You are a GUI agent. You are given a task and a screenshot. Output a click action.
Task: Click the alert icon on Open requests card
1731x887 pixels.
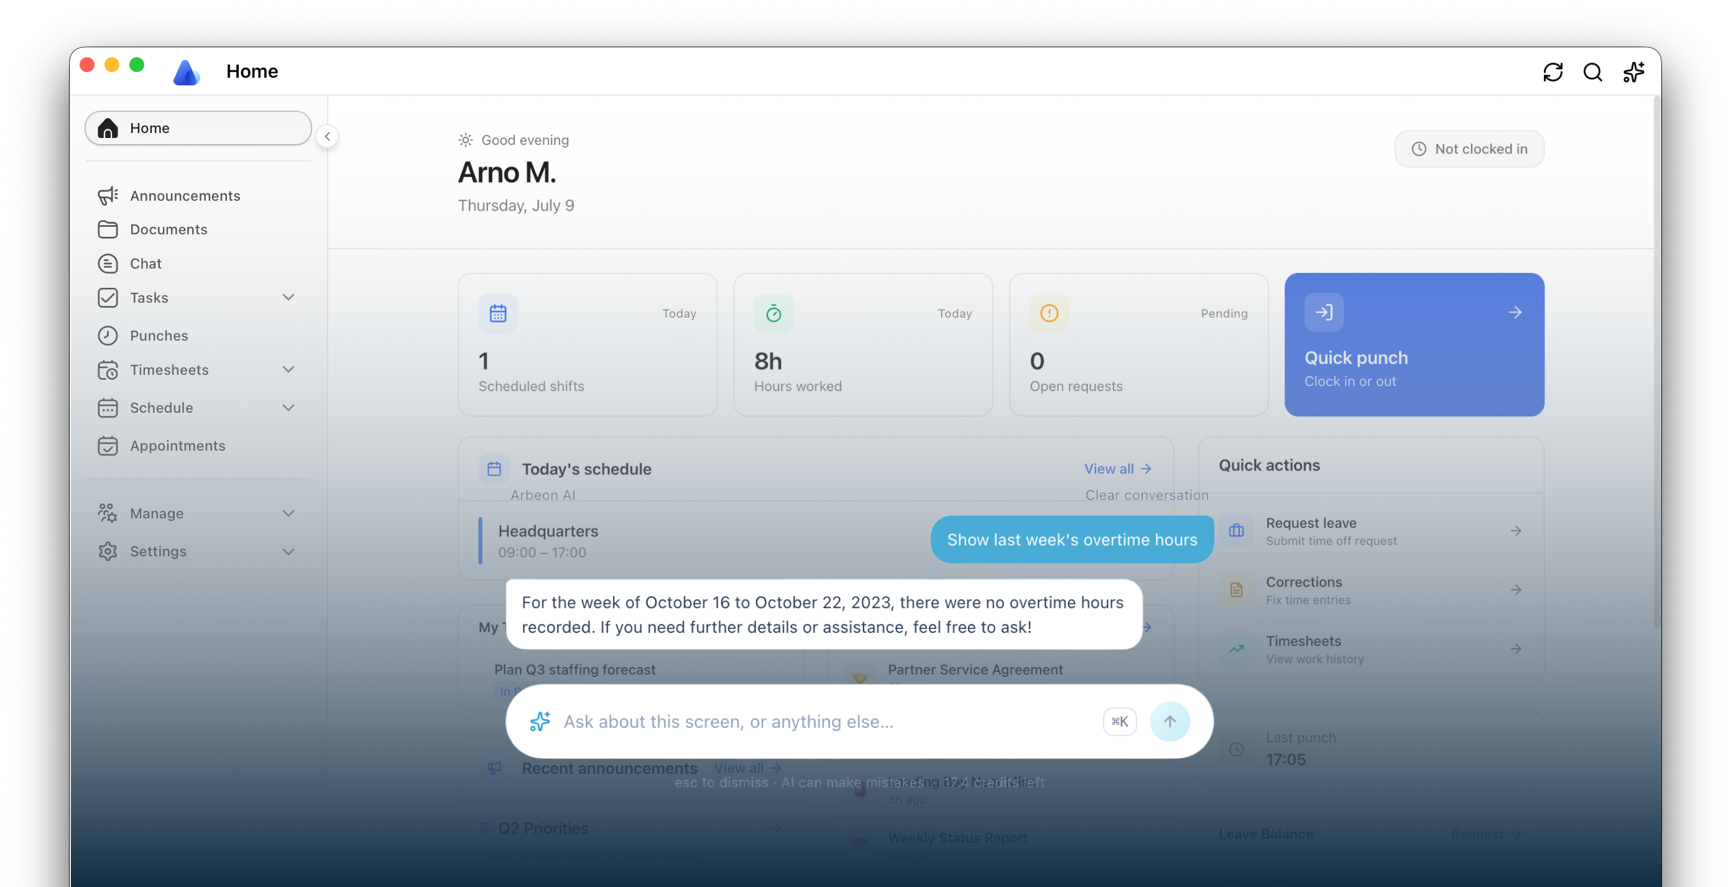[x=1049, y=313]
